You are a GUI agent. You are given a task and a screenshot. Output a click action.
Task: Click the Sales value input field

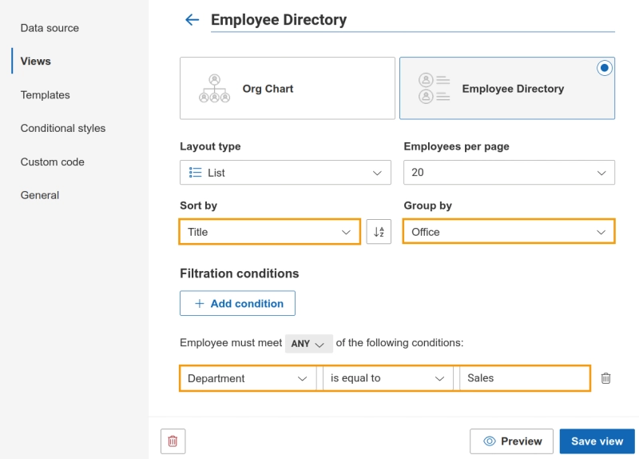pyautogui.click(x=525, y=378)
